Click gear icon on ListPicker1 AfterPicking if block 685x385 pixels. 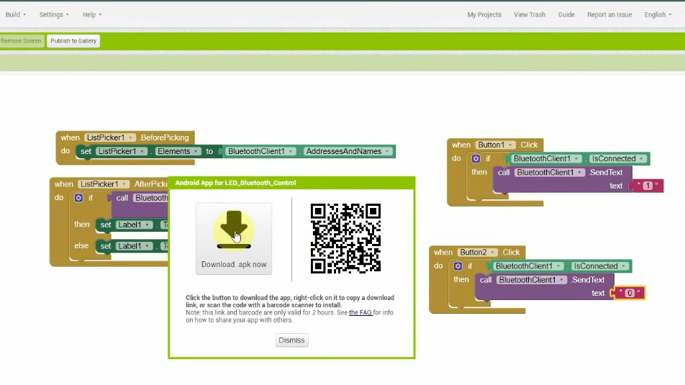point(79,198)
